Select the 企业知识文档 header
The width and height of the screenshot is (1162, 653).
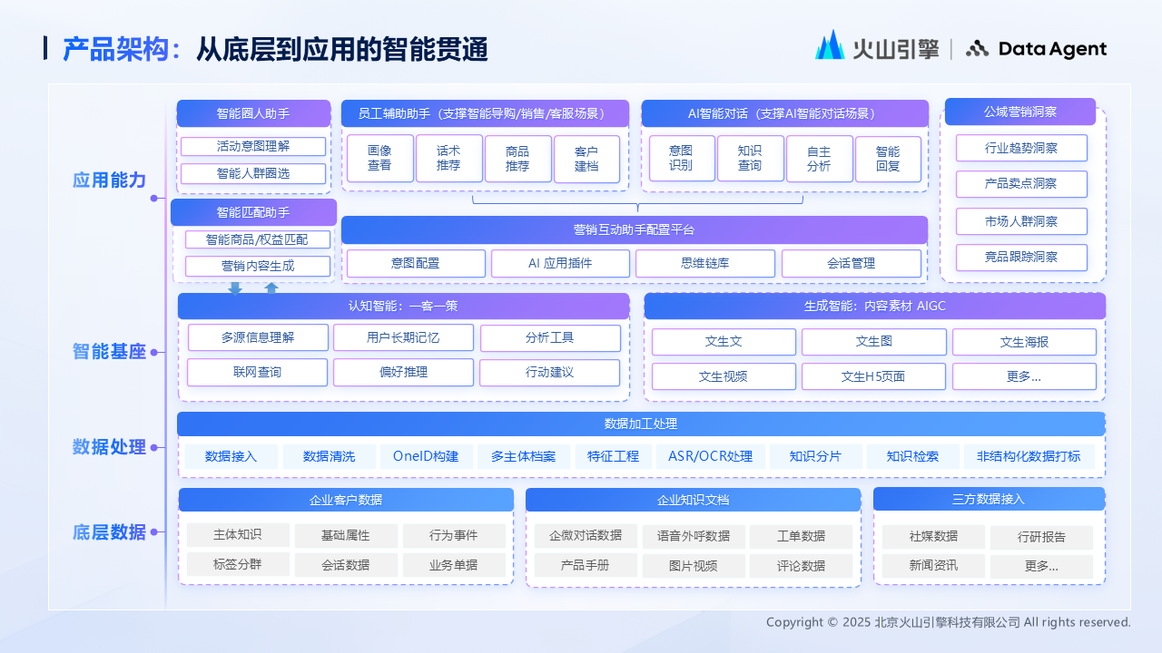[x=694, y=500]
